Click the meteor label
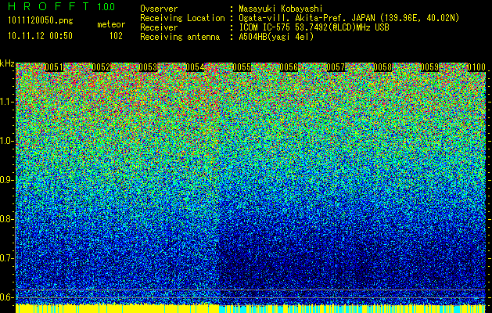 (x=111, y=24)
